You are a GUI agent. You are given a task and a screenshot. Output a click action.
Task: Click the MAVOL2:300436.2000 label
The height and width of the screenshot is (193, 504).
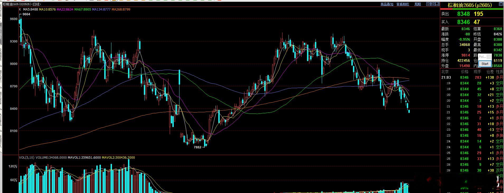click(x=118, y=157)
